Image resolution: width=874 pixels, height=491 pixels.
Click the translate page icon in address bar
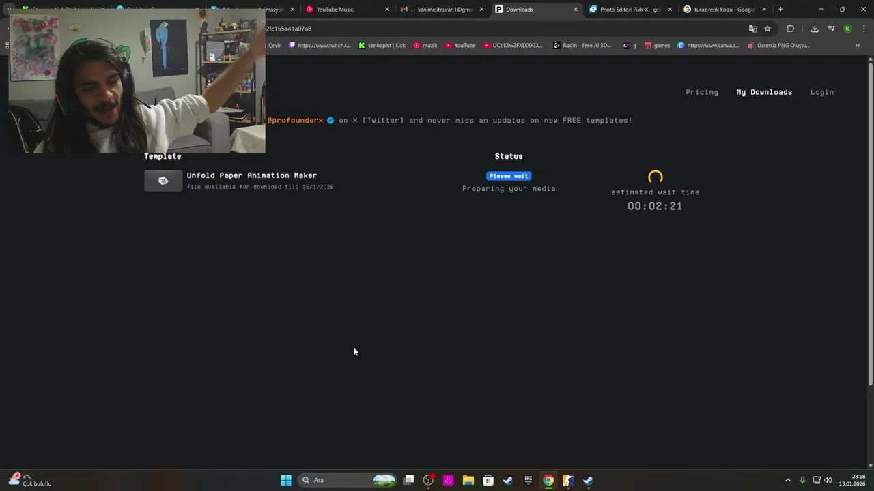[752, 29]
